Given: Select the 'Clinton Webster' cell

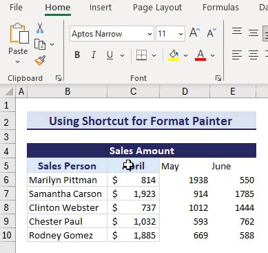Looking at the screenshot, I should 67,207.
